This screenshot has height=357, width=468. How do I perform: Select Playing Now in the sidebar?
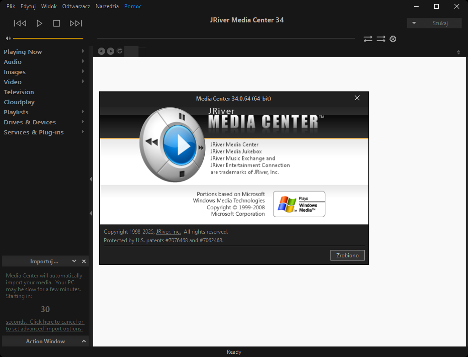click(23, 52)
